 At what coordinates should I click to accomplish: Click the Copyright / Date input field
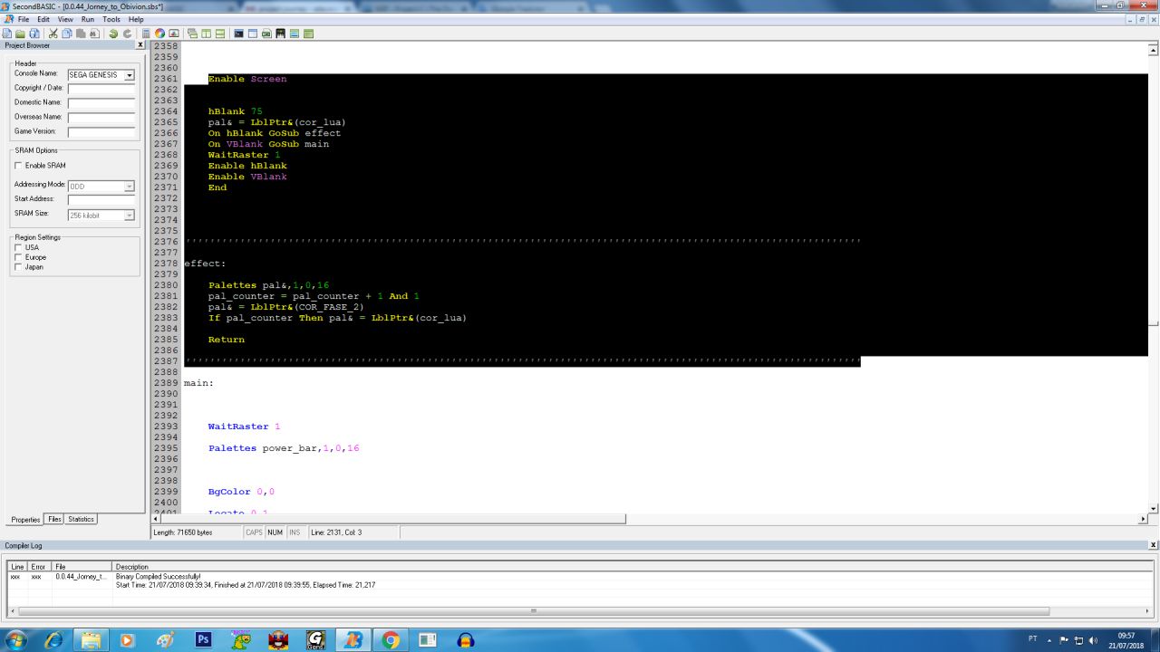[101, 89]
